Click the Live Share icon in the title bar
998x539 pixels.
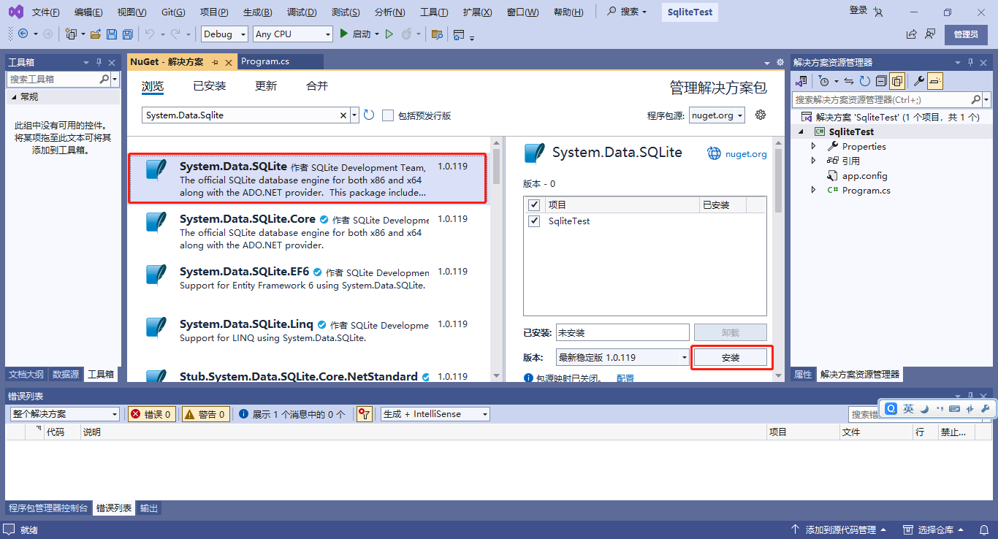pos(911,34)
